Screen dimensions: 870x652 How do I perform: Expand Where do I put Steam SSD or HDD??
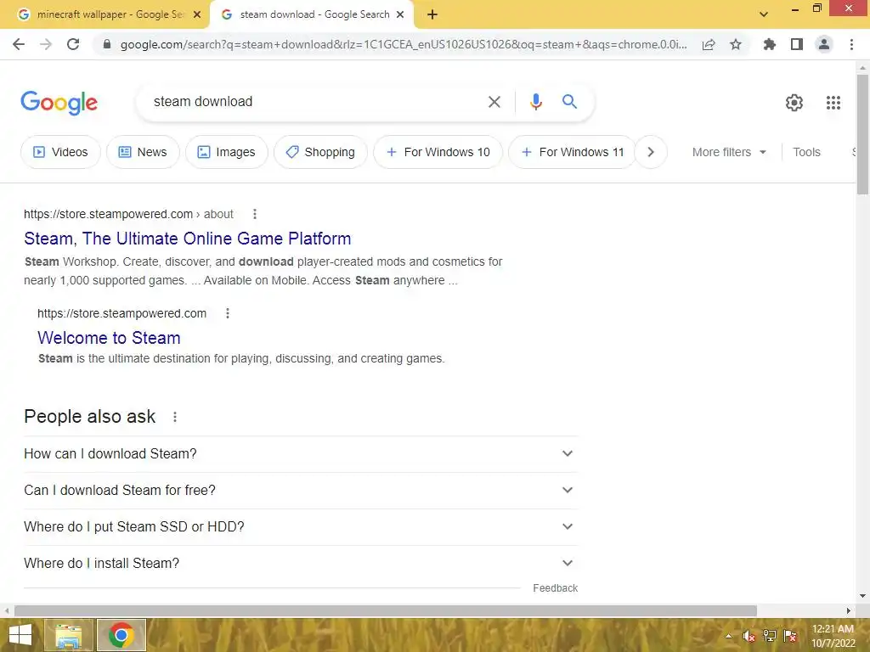[301, 526]
